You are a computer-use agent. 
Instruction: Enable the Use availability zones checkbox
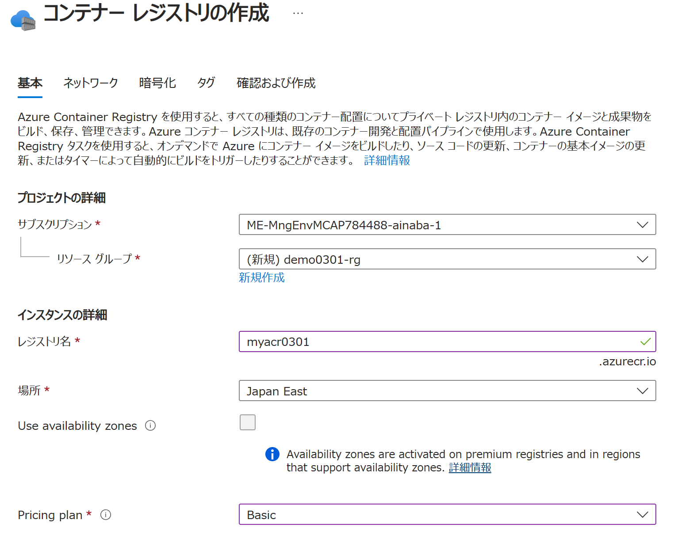pos(248,422)
